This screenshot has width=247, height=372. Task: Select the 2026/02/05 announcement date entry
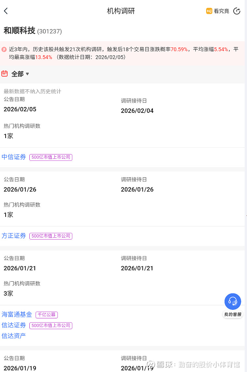pyautogui.click(x=20, y=109)
